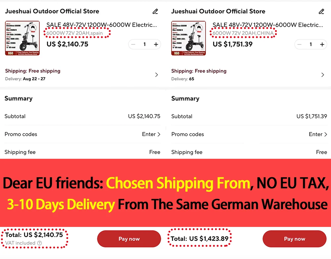Decrease quantity on the $1,751.39 item
331x259 pixels.
pos(300,44)
